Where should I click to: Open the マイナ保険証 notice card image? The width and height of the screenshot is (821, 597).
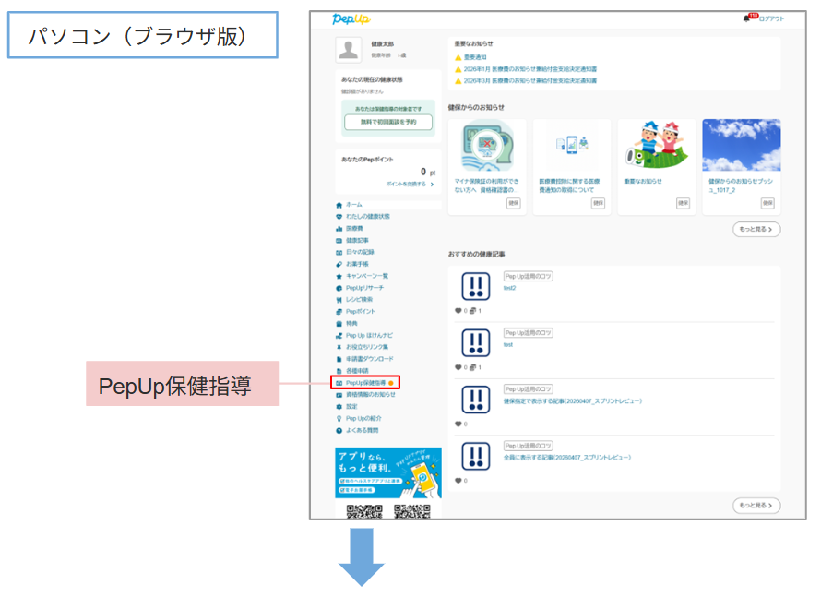click(x=487, y=145)
